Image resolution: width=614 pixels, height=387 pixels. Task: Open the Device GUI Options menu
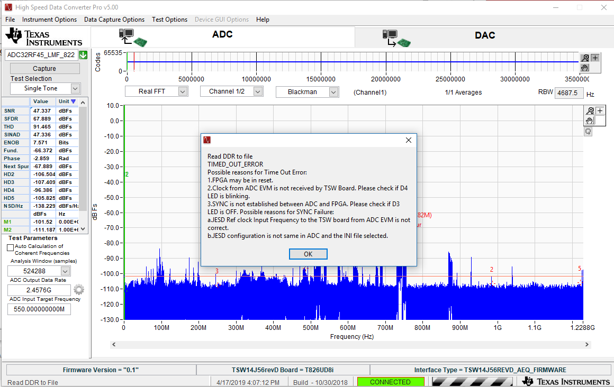point(222,20)
